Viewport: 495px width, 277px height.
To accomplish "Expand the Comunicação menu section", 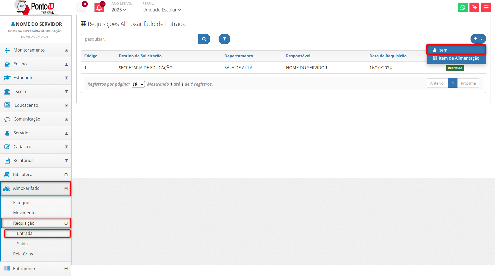I will tap(66, 119).
